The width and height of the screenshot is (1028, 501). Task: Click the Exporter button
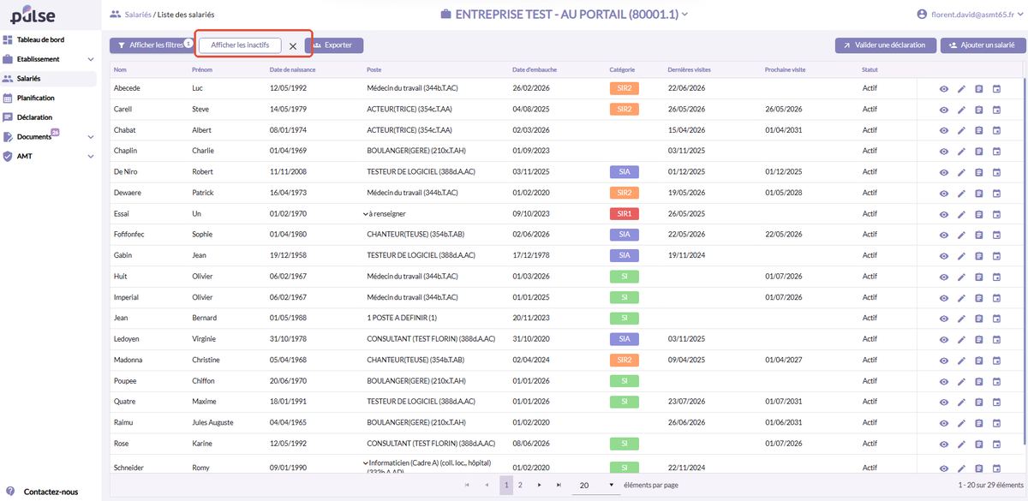pos(334,45)
